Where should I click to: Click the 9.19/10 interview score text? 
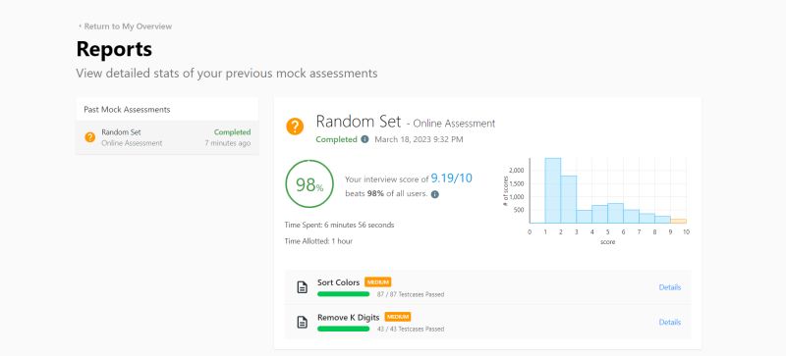451,178
